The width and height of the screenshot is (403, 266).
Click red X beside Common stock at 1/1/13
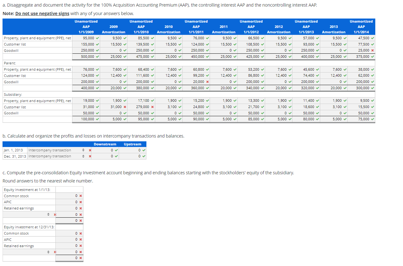[81, 196]
